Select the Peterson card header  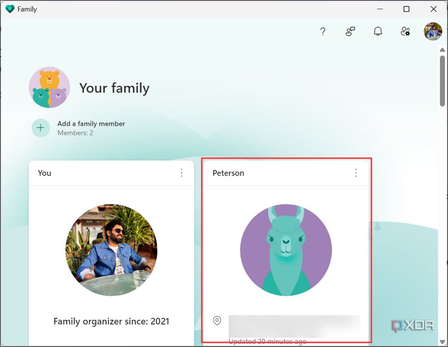point(228,173)
